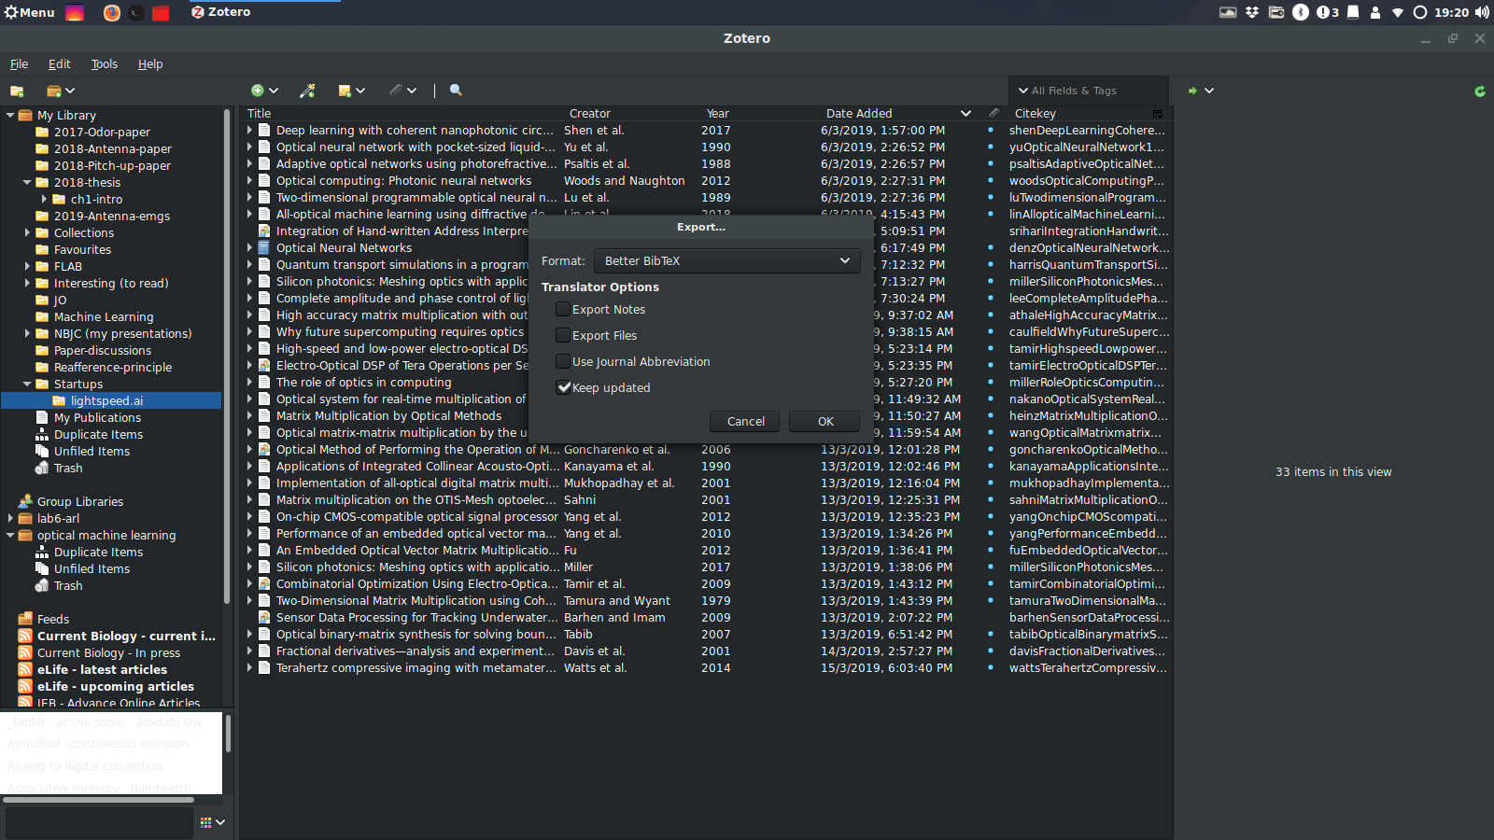Click the Add Item by Identifier wand icon
Image resolution: width=1494 pixels, height=840 pixels.
[x=307, y=91]
